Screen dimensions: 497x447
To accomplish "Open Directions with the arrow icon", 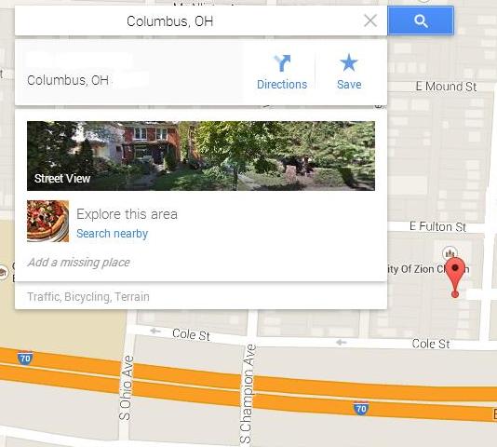I will (x=282, y=62).
